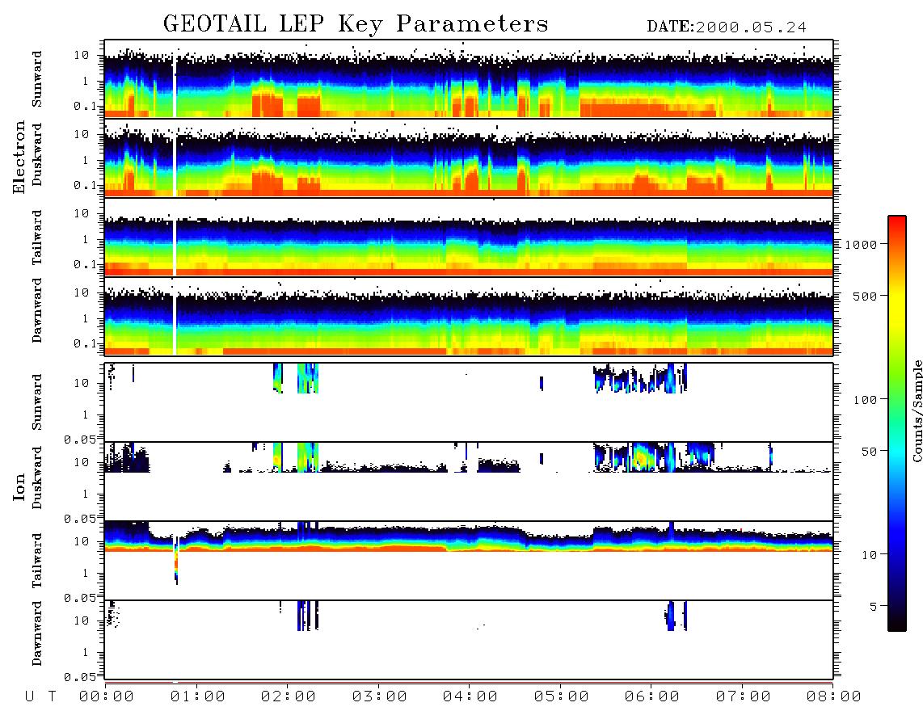Click the Ion Sunward spectrogram panel
The image size is (923, 711).
469,402
